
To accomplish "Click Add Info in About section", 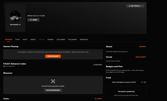I will (143, 47).
